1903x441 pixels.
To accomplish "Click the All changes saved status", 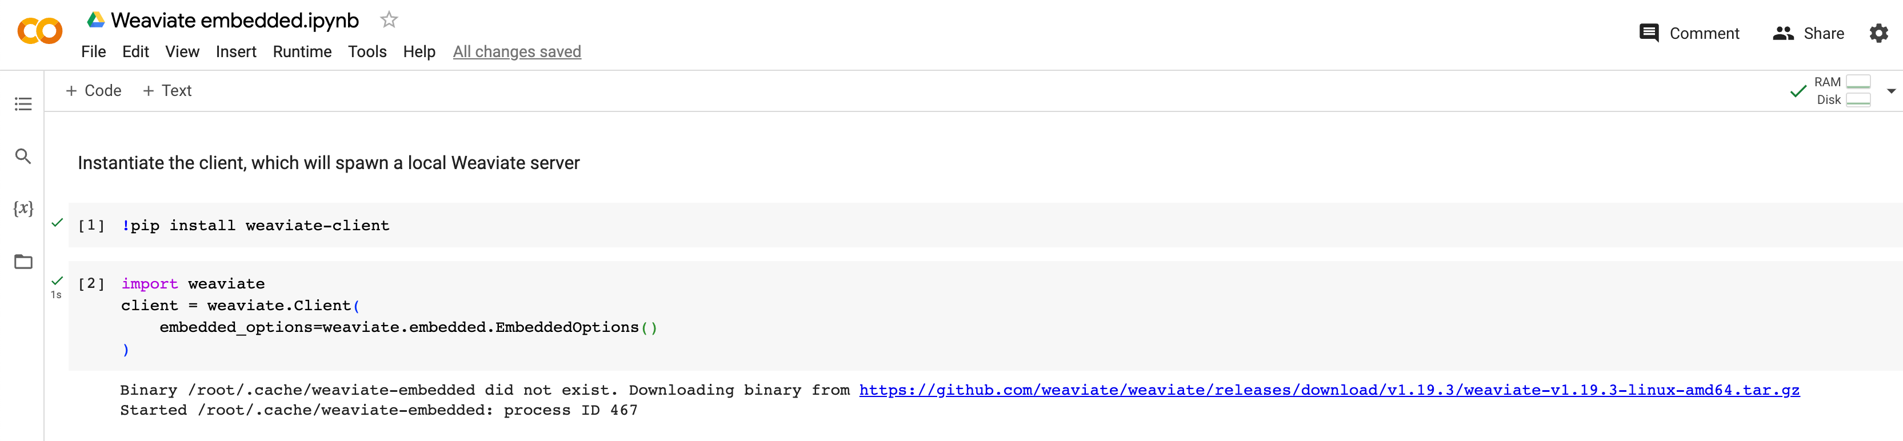I will click(x=517, y=52).
